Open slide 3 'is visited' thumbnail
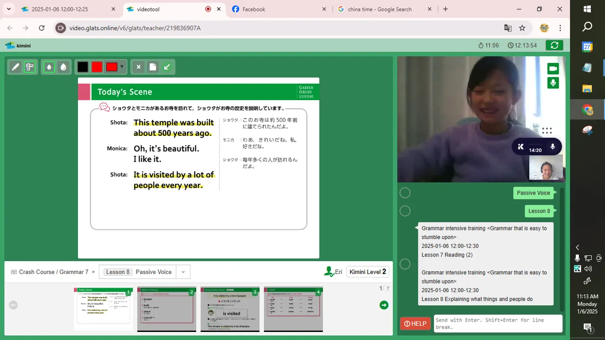Screen dimensions: 605x340 230,309
